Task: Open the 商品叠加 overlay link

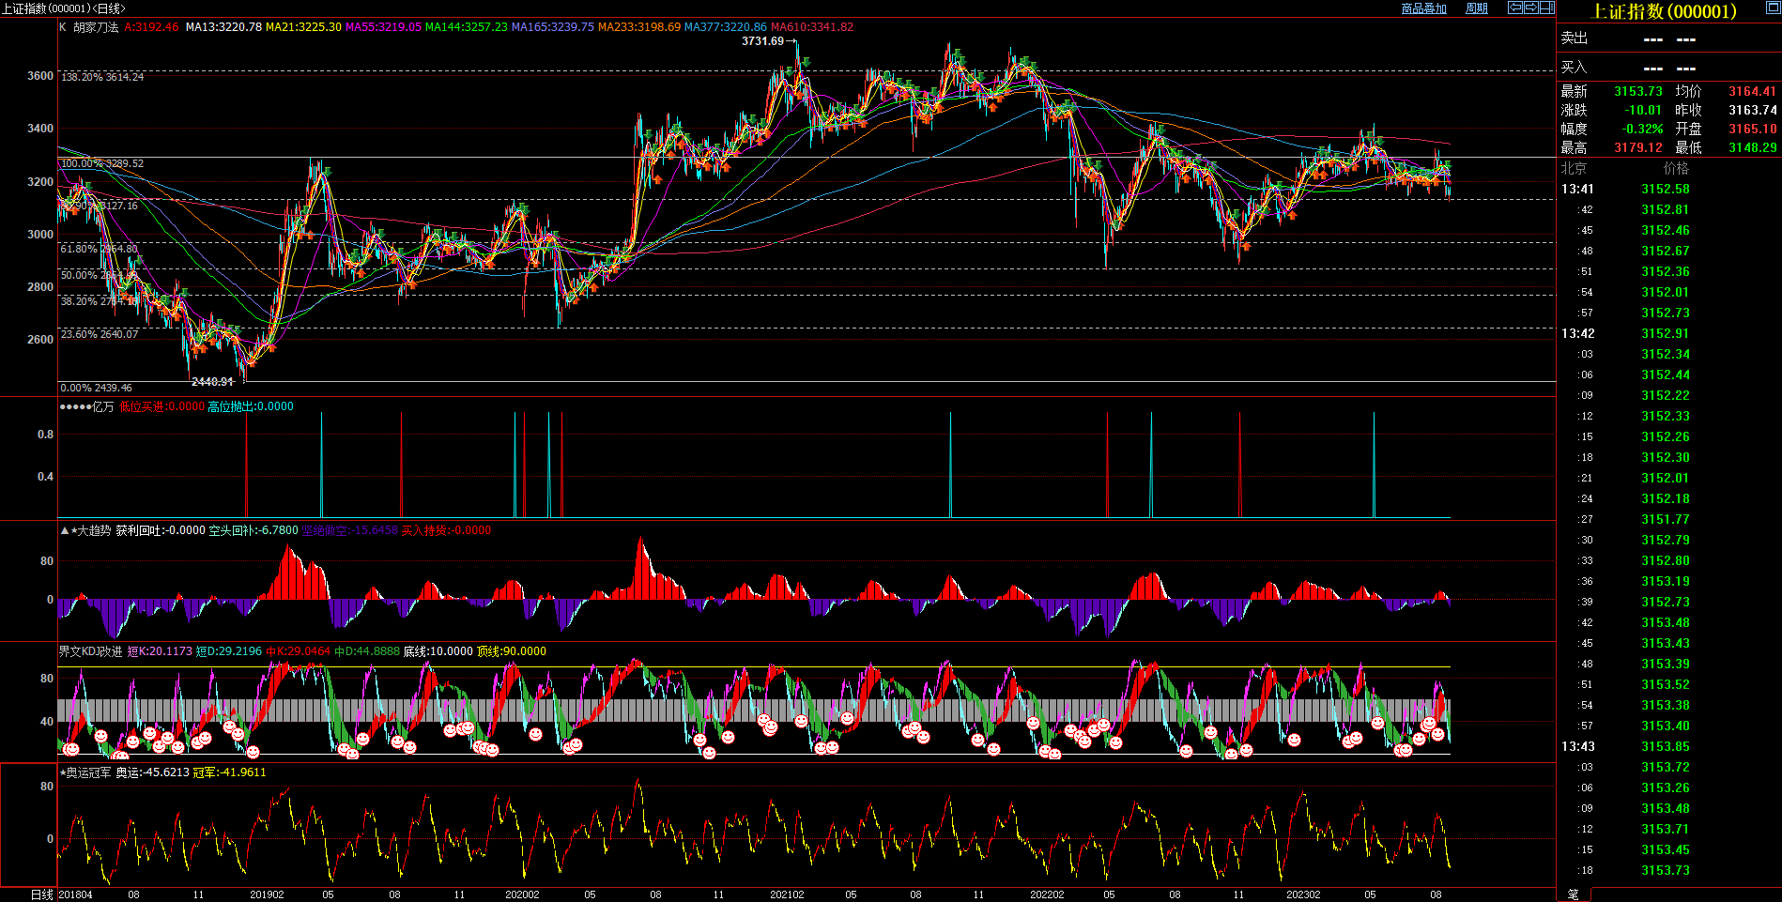Action: 1423,8
